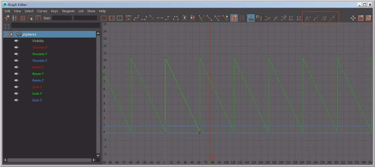
Task: Disable normalized curve display
Action: (x=276, y=18)
